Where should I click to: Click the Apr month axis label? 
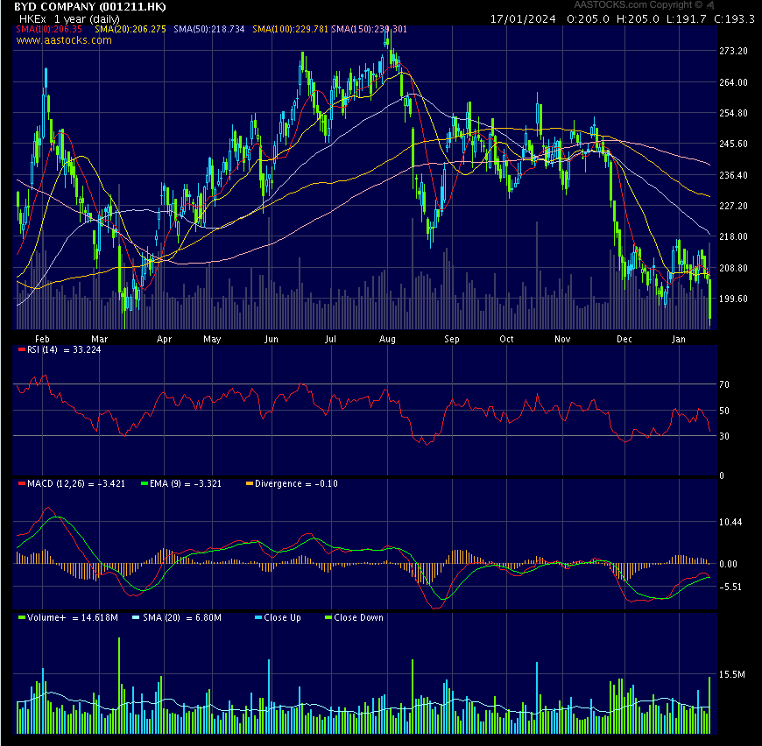165,339
